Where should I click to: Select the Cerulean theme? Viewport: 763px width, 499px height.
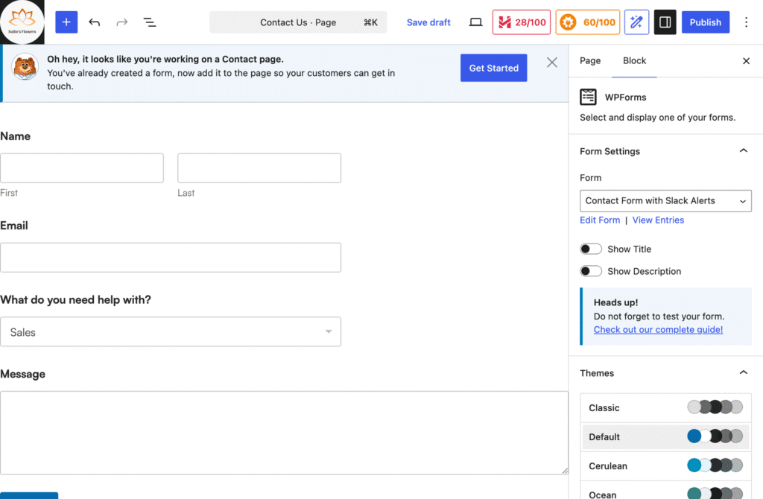665,466
